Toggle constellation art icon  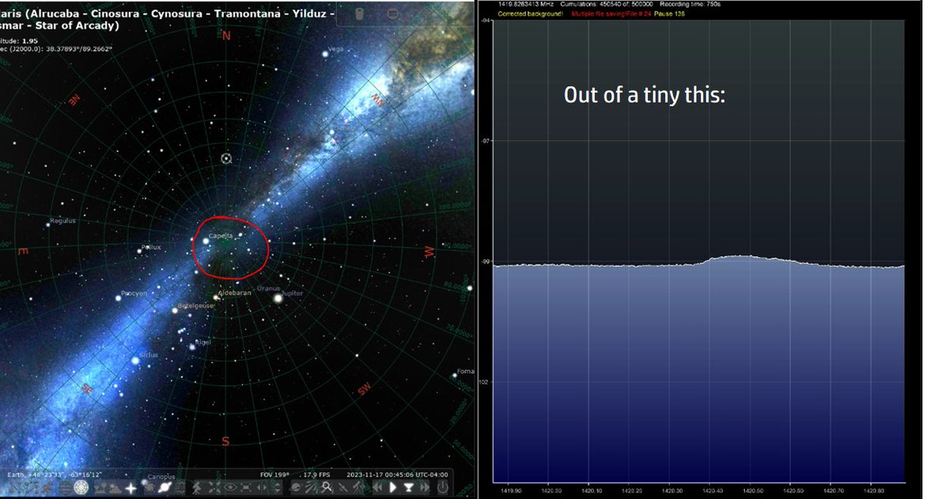(x=47, y=488)
